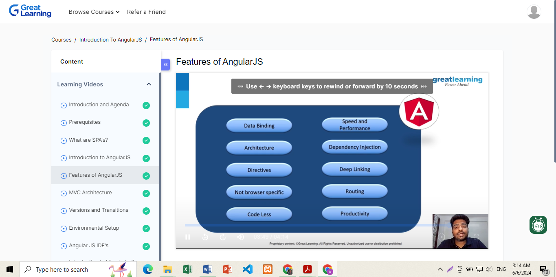Pause the video playback
Viewport: 556px width, 277px height.
click(x=188, y=237)
